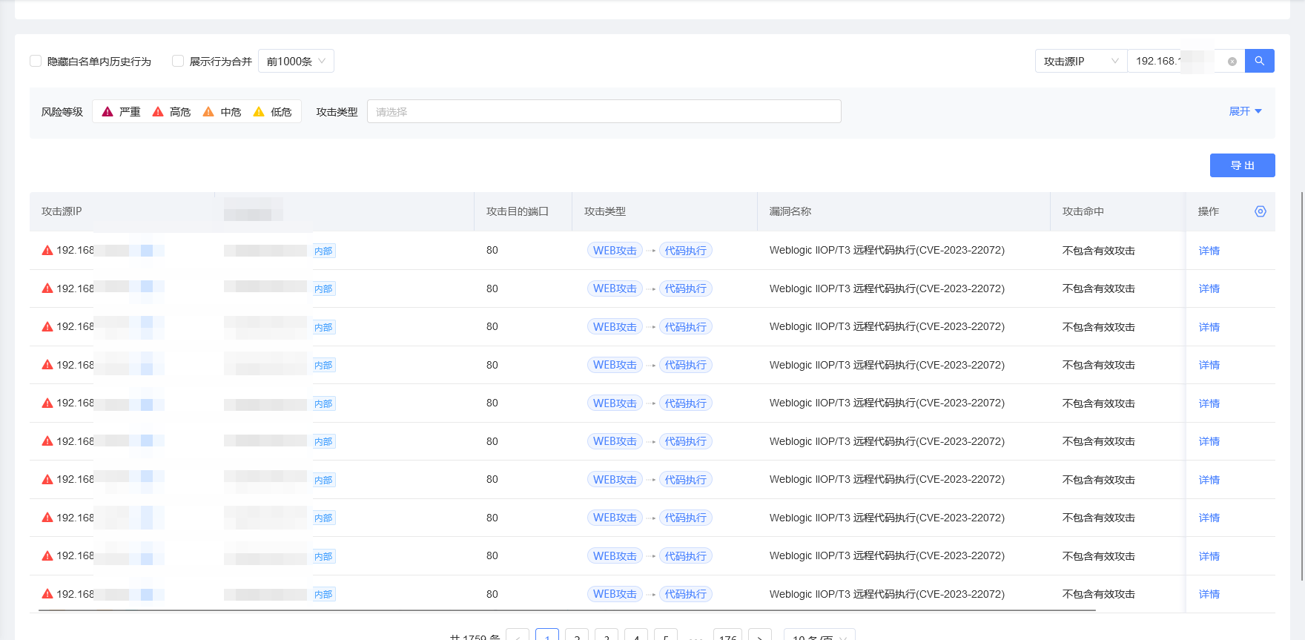The width and height of the screenshot is (1305, 640).
Task: Click the warning triangle in the third row
Action: 47,327
